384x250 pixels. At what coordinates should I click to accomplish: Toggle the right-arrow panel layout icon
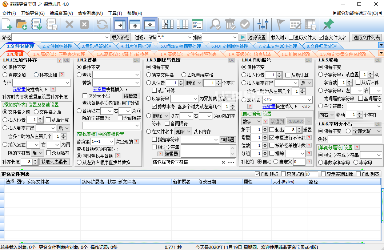coord(120,24)
